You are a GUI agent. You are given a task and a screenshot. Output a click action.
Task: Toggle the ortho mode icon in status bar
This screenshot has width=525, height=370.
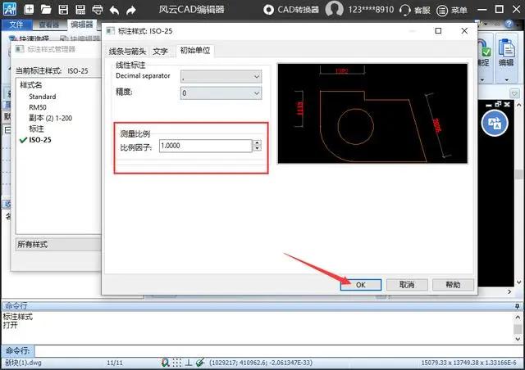point(189,362)
